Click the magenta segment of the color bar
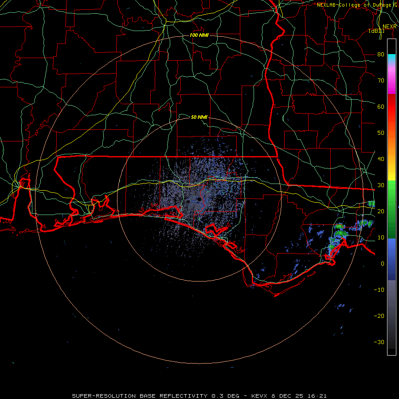The image size is (399, 399). point(391,82)
